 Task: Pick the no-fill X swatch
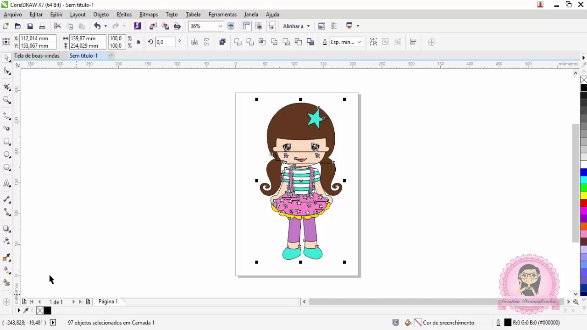point(584,80)
